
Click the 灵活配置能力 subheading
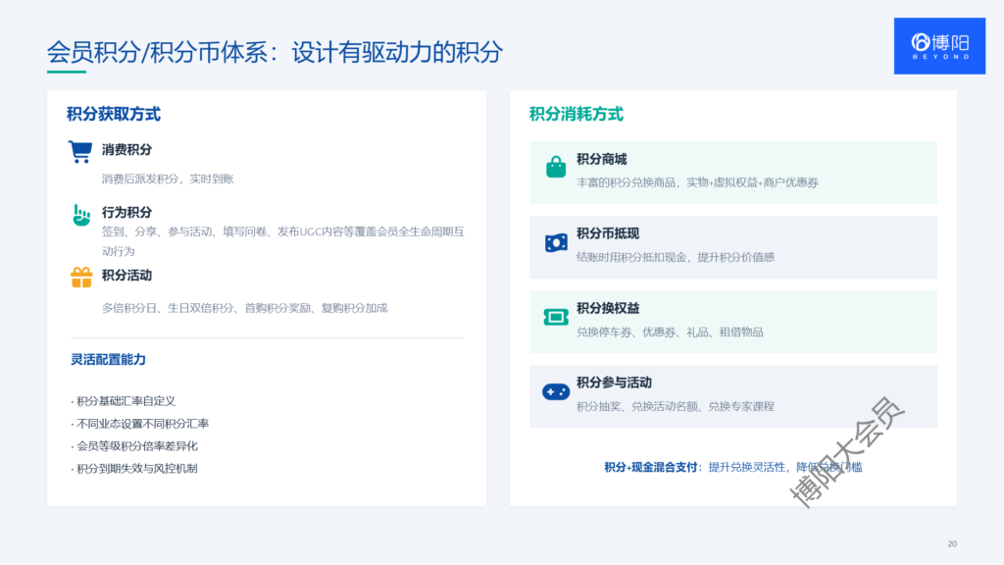coord(108,359)
